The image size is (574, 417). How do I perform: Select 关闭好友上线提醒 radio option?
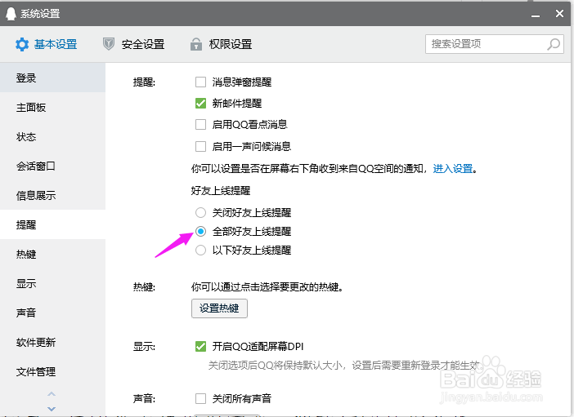click(x=200, y=212)
